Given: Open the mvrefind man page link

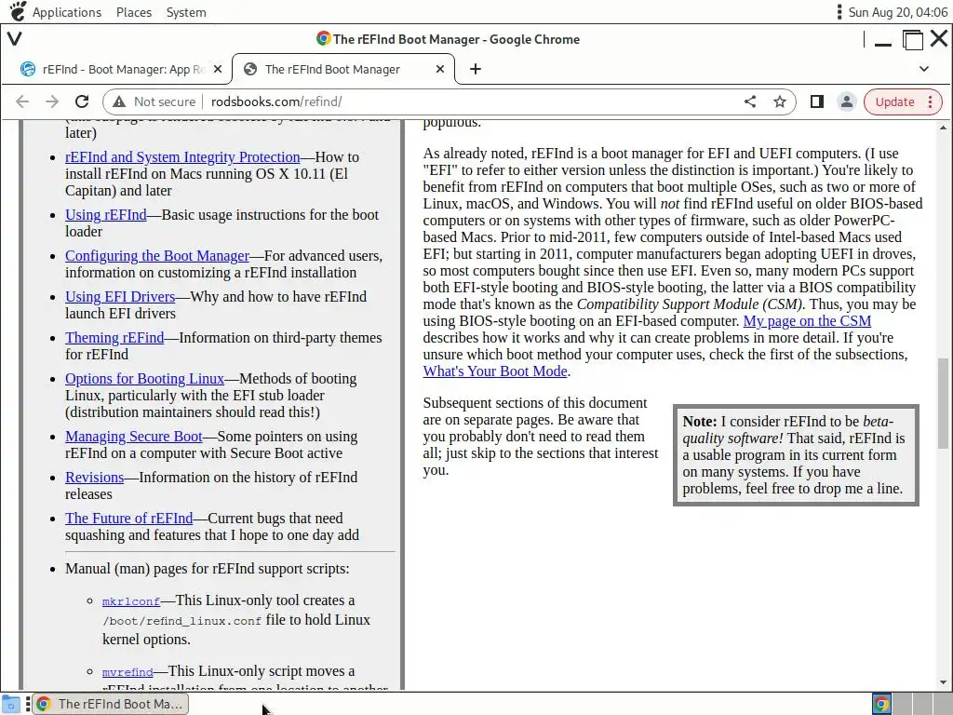Looking at the screenshot, I should tap(127, 672).
